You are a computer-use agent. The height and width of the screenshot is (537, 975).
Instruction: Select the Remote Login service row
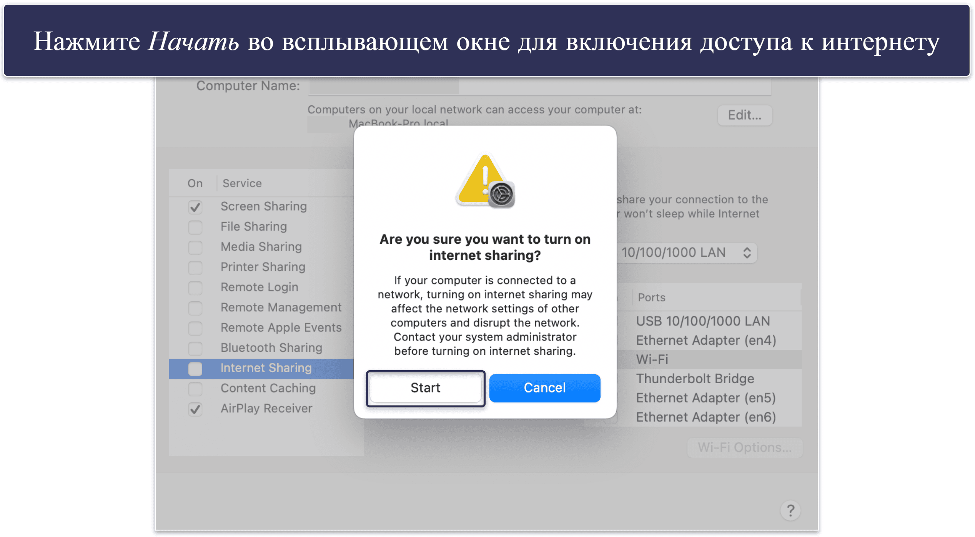261,288
